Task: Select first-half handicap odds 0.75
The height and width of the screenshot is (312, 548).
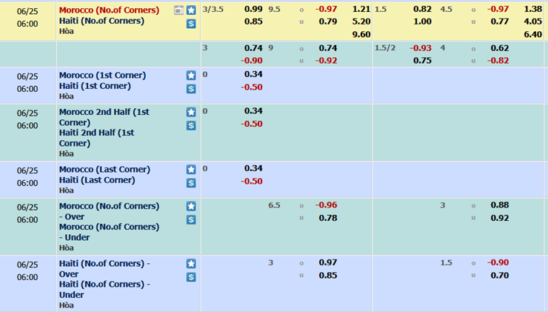Action: point(422,61)
